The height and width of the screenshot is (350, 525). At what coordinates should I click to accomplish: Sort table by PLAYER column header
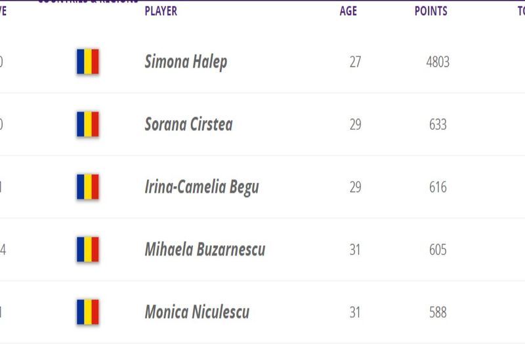pyautogui.click(x=161, y=11)
